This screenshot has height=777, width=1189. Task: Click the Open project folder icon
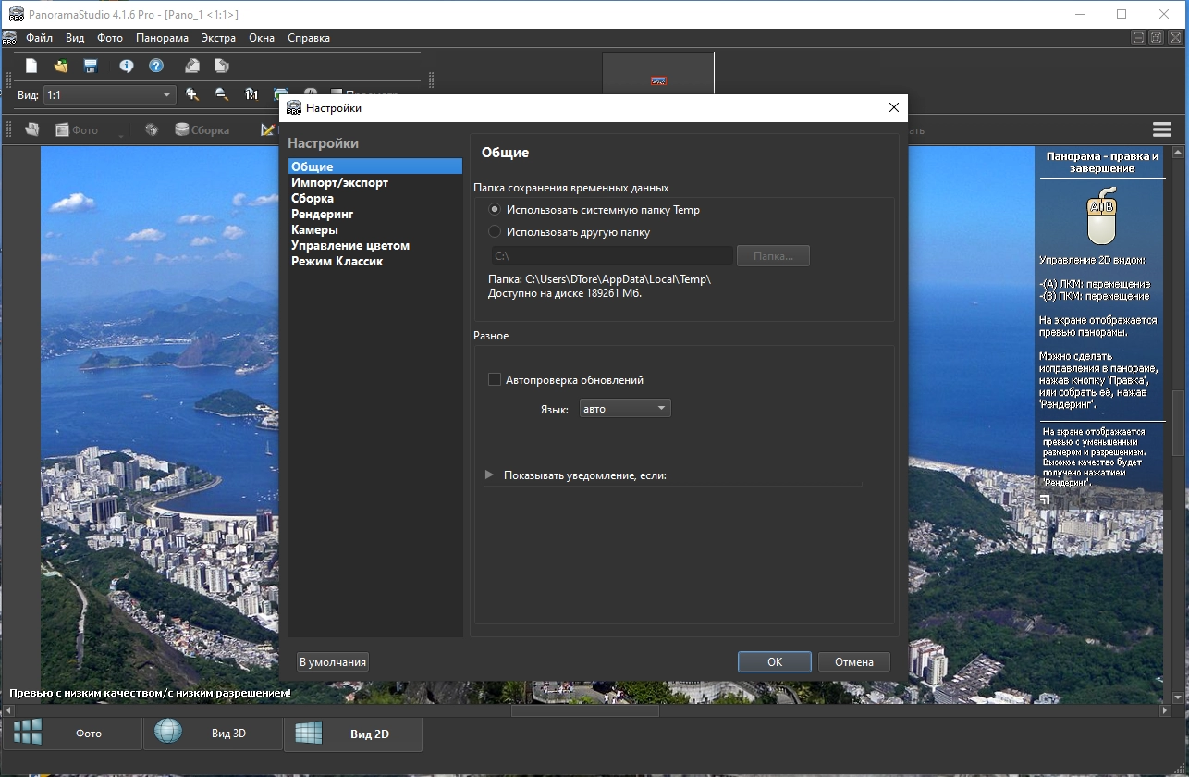[x=61, y=66]
